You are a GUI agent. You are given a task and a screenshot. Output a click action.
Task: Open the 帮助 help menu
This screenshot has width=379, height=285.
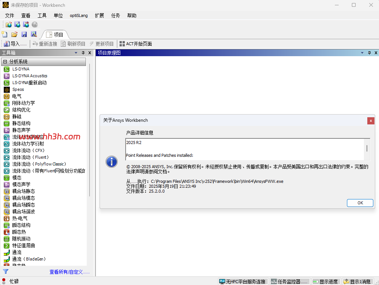pyautogui.click(x=132, y=15)
